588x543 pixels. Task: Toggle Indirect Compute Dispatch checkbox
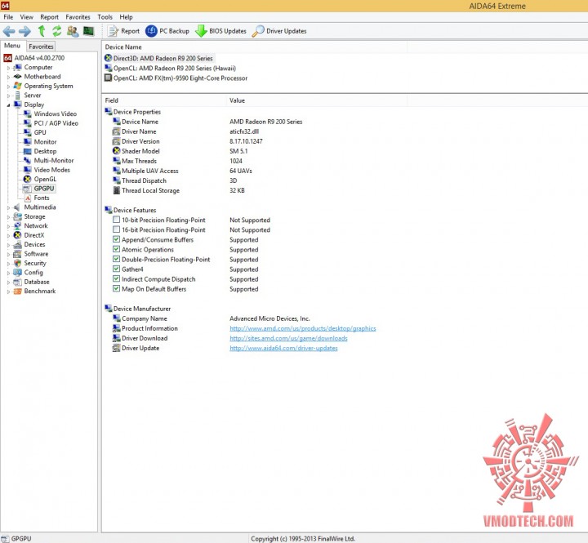pos(116,278)
